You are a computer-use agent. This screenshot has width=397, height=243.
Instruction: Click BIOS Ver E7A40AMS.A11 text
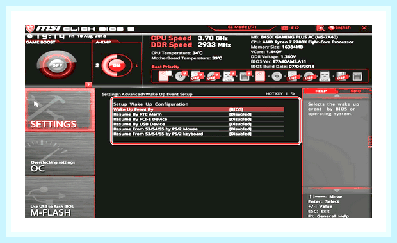pos(279,61)
